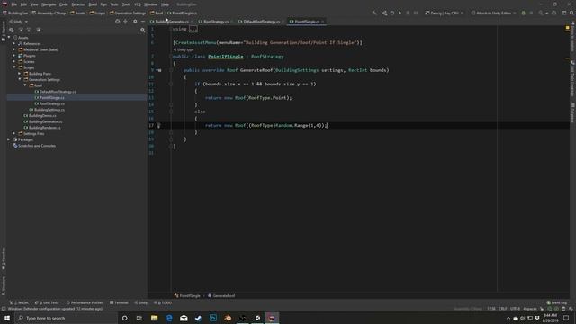Click in the Windows taskbar search box
This screenshot has width=576, height=324.
pyautogui.click(x=66, y=318)
